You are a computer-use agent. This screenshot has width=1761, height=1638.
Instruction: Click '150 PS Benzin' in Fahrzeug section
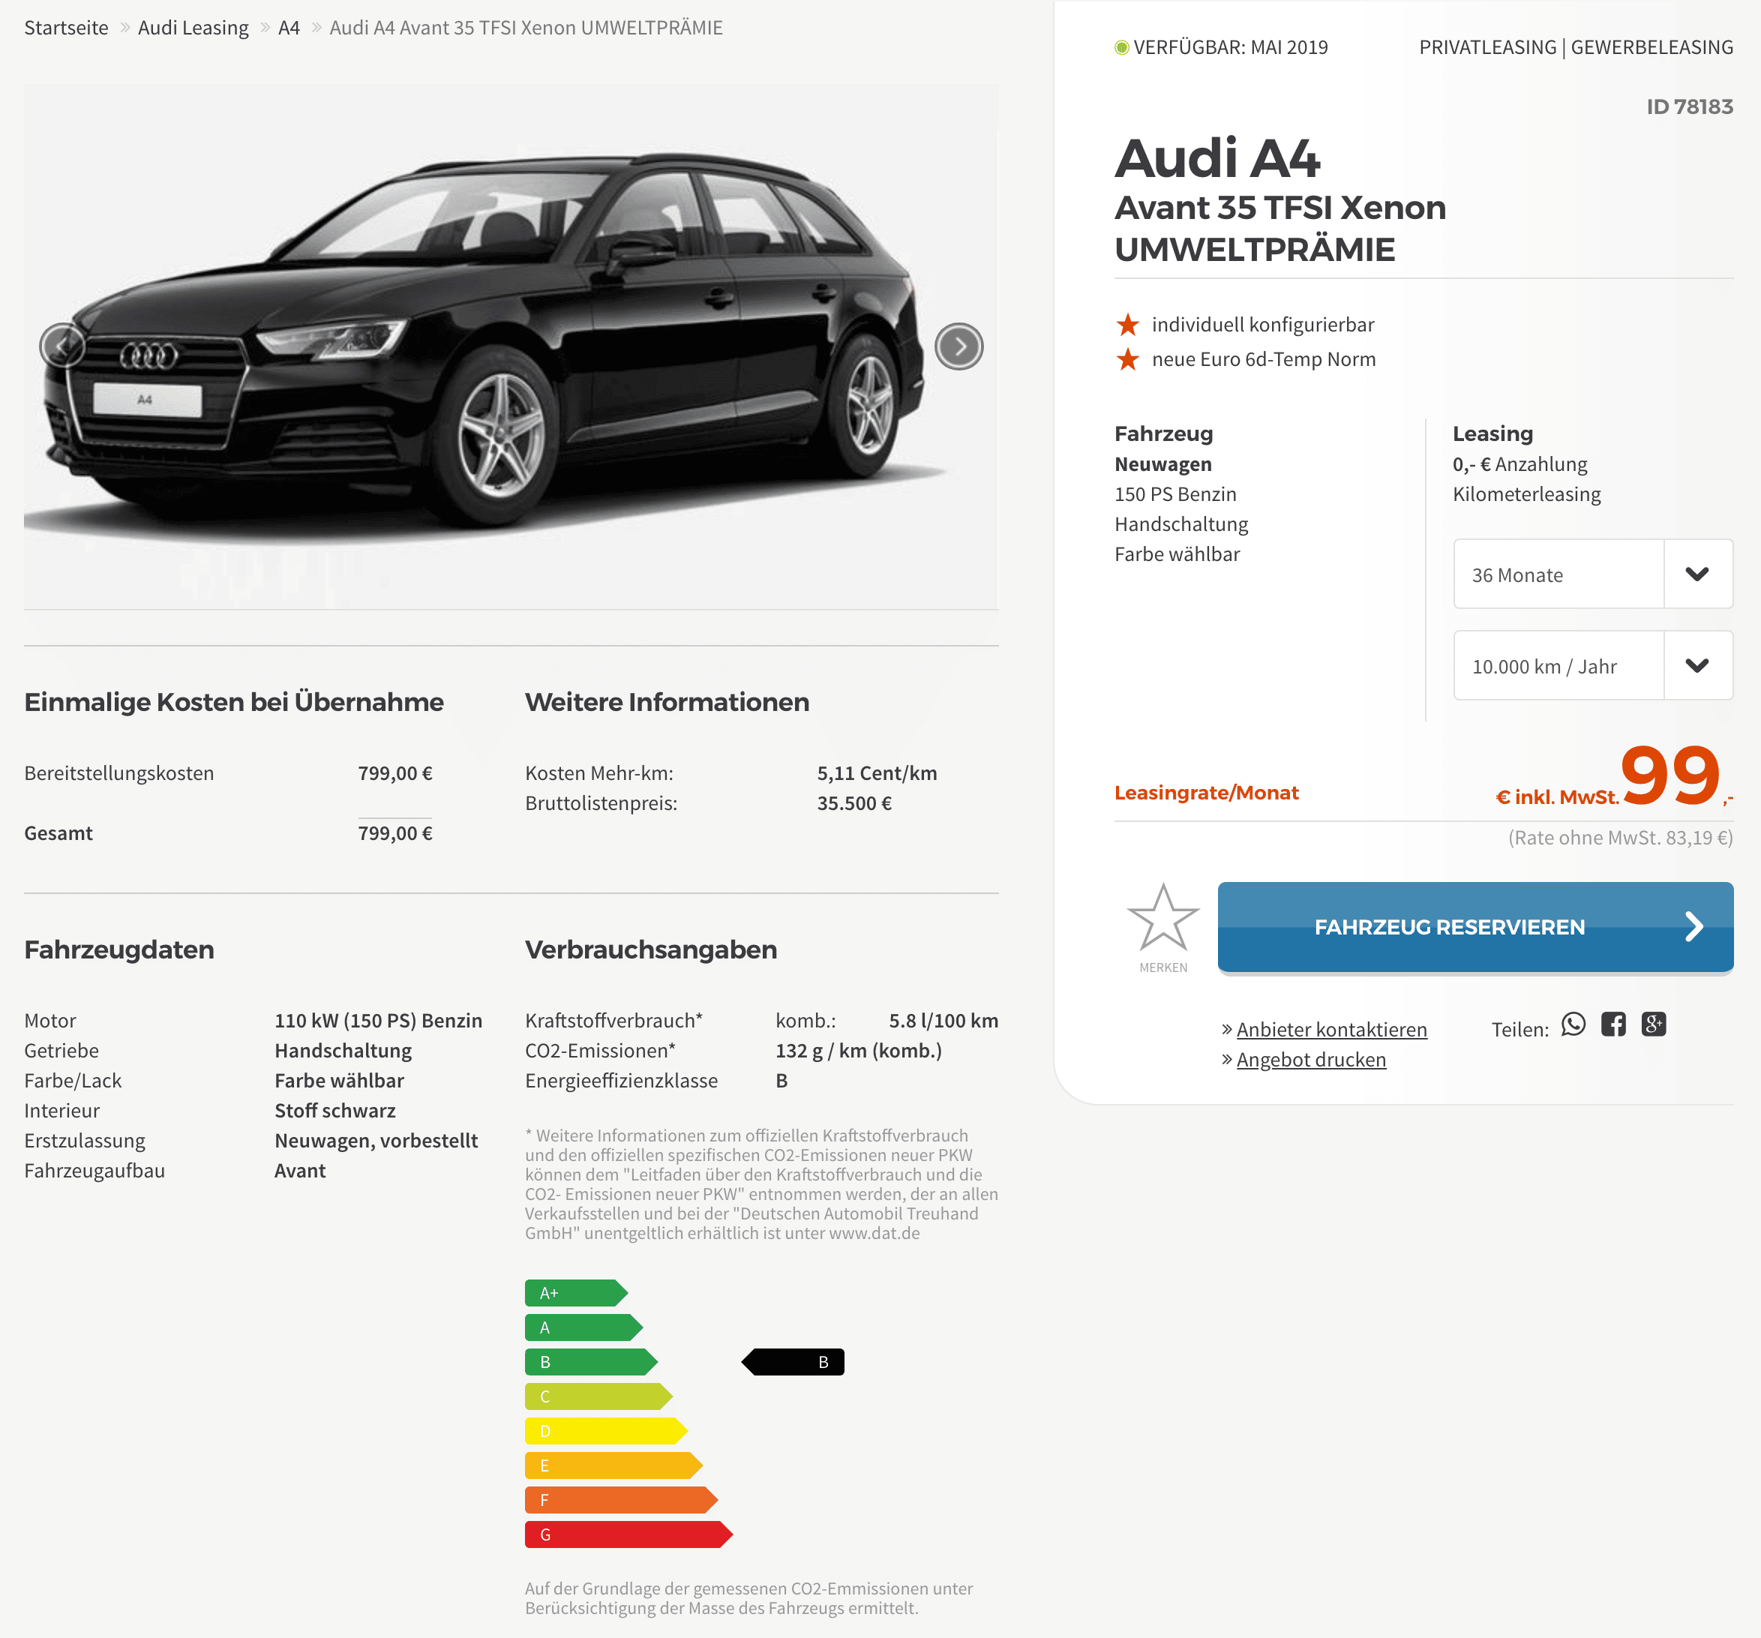coord(1175,494)
